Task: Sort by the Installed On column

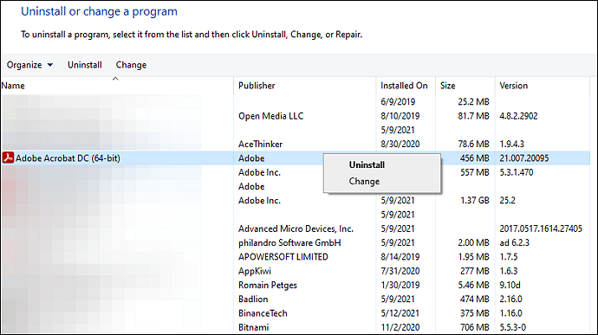Action: [x=404, y=86]
